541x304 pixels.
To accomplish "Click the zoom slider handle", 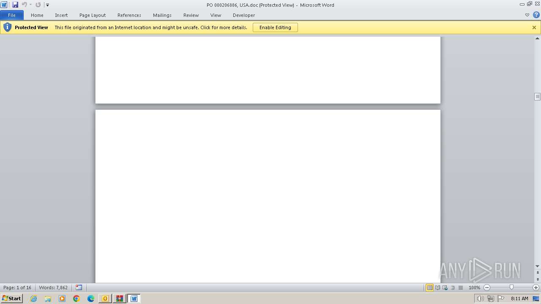I will click(x=511, y=288).
